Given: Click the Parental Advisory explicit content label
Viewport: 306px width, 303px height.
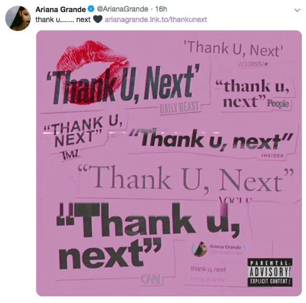Looking at the screenshot, I should [x=270, y=272].
